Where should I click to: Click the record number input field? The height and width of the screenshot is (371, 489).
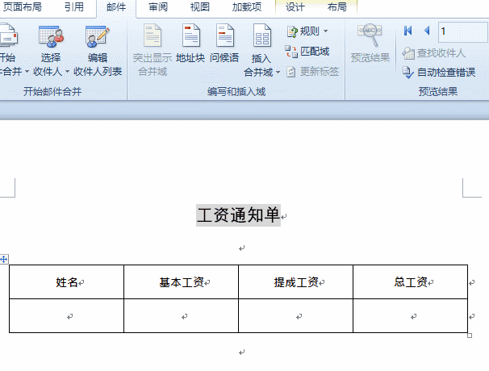click(462, 31)
